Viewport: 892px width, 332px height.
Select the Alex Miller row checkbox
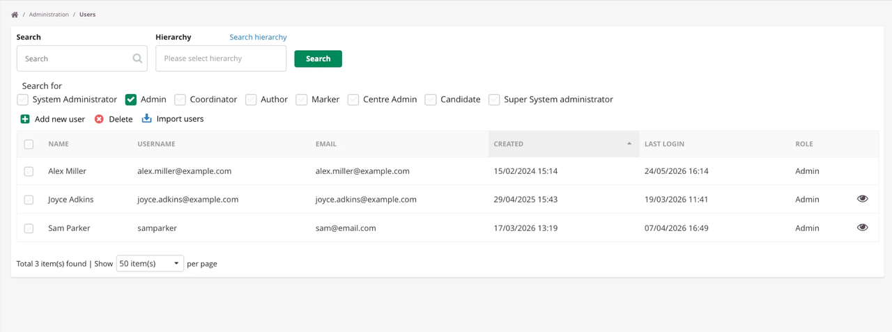(29, 171)
